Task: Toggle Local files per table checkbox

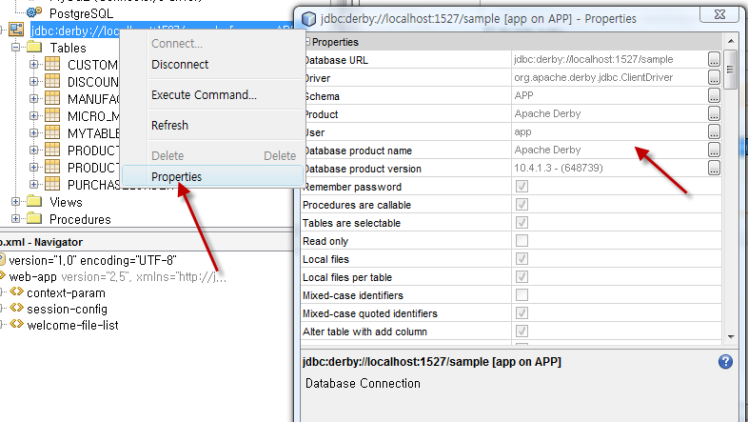Action: pyautogui.click(x=522, y=277)
